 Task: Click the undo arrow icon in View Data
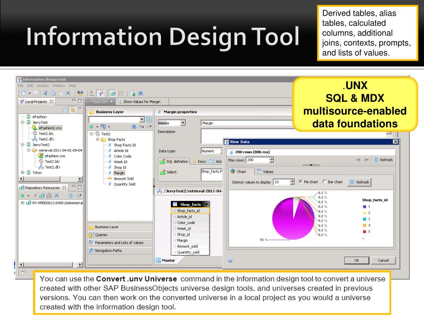358,160
